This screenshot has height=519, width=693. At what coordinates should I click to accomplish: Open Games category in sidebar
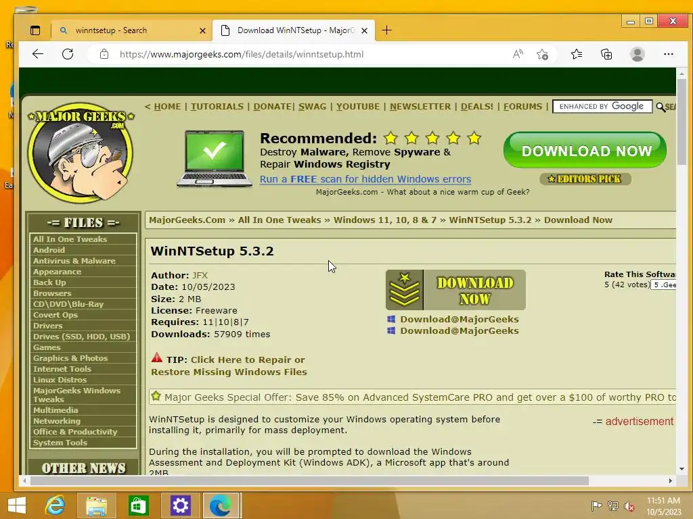point(47,347)
